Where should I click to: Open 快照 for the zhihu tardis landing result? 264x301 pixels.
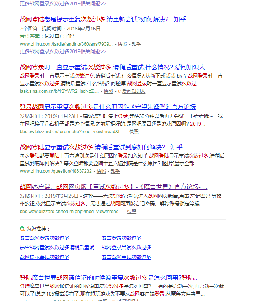(122, 44)
